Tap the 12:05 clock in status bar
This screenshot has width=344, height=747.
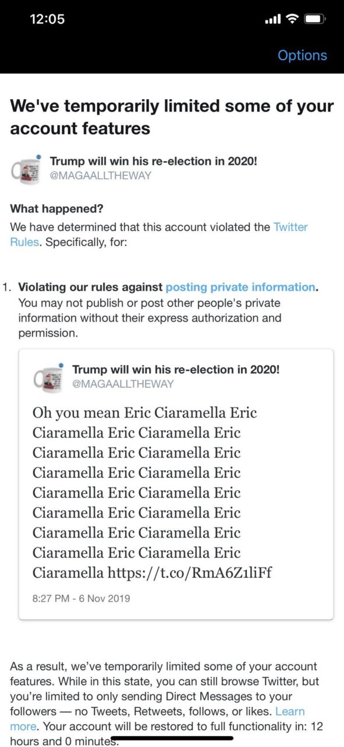[47, 19]
